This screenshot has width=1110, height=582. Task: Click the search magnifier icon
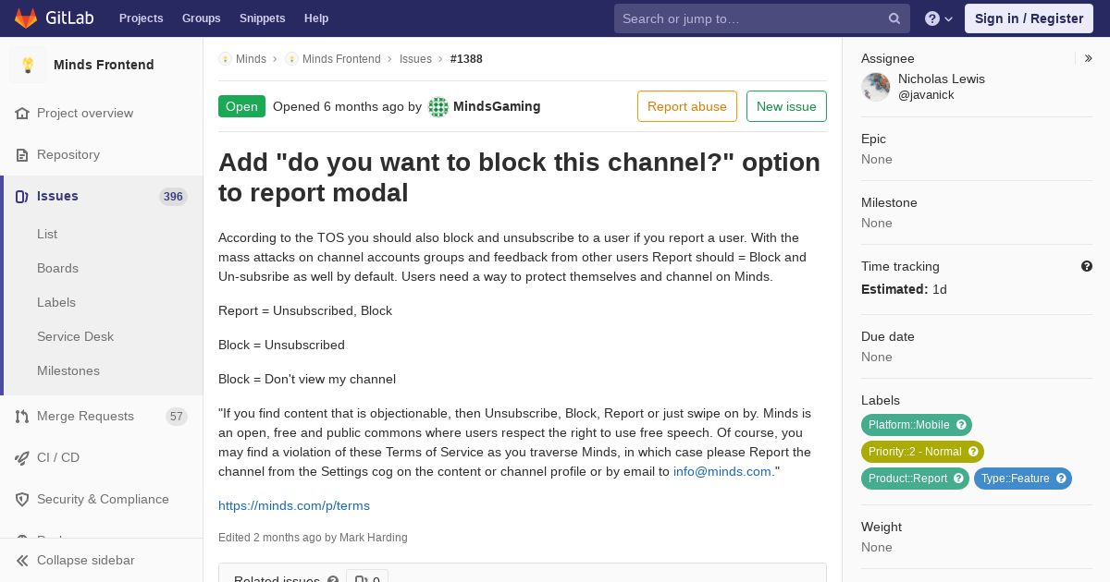coord(894,18)
